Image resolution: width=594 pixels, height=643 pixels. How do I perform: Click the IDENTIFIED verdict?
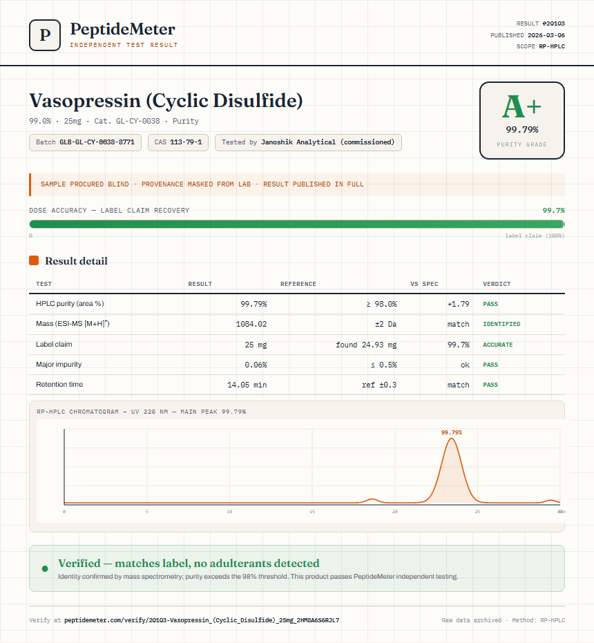tap(501, 324)
